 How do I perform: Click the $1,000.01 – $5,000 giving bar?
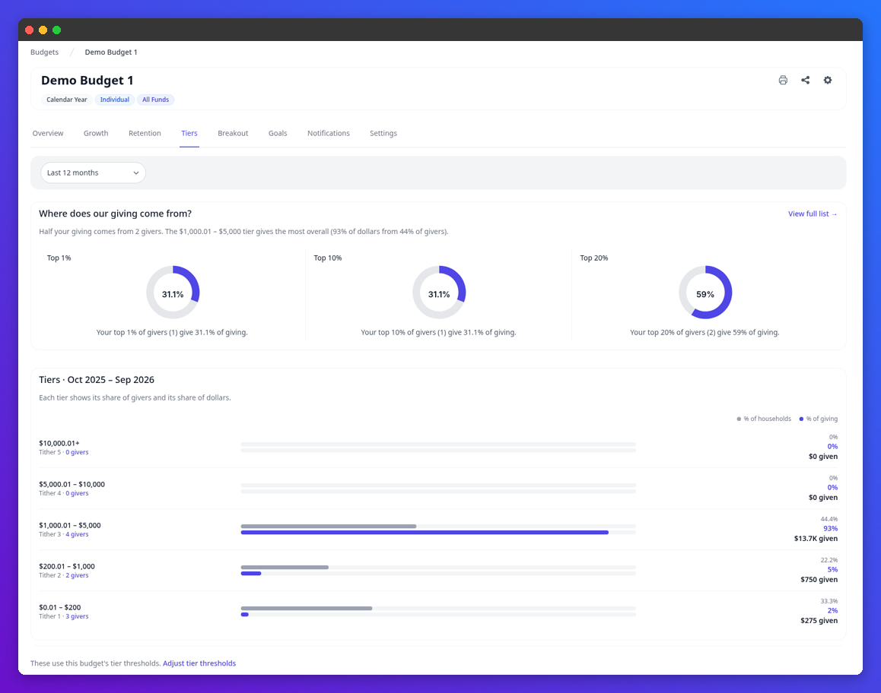tap(425, 533)
